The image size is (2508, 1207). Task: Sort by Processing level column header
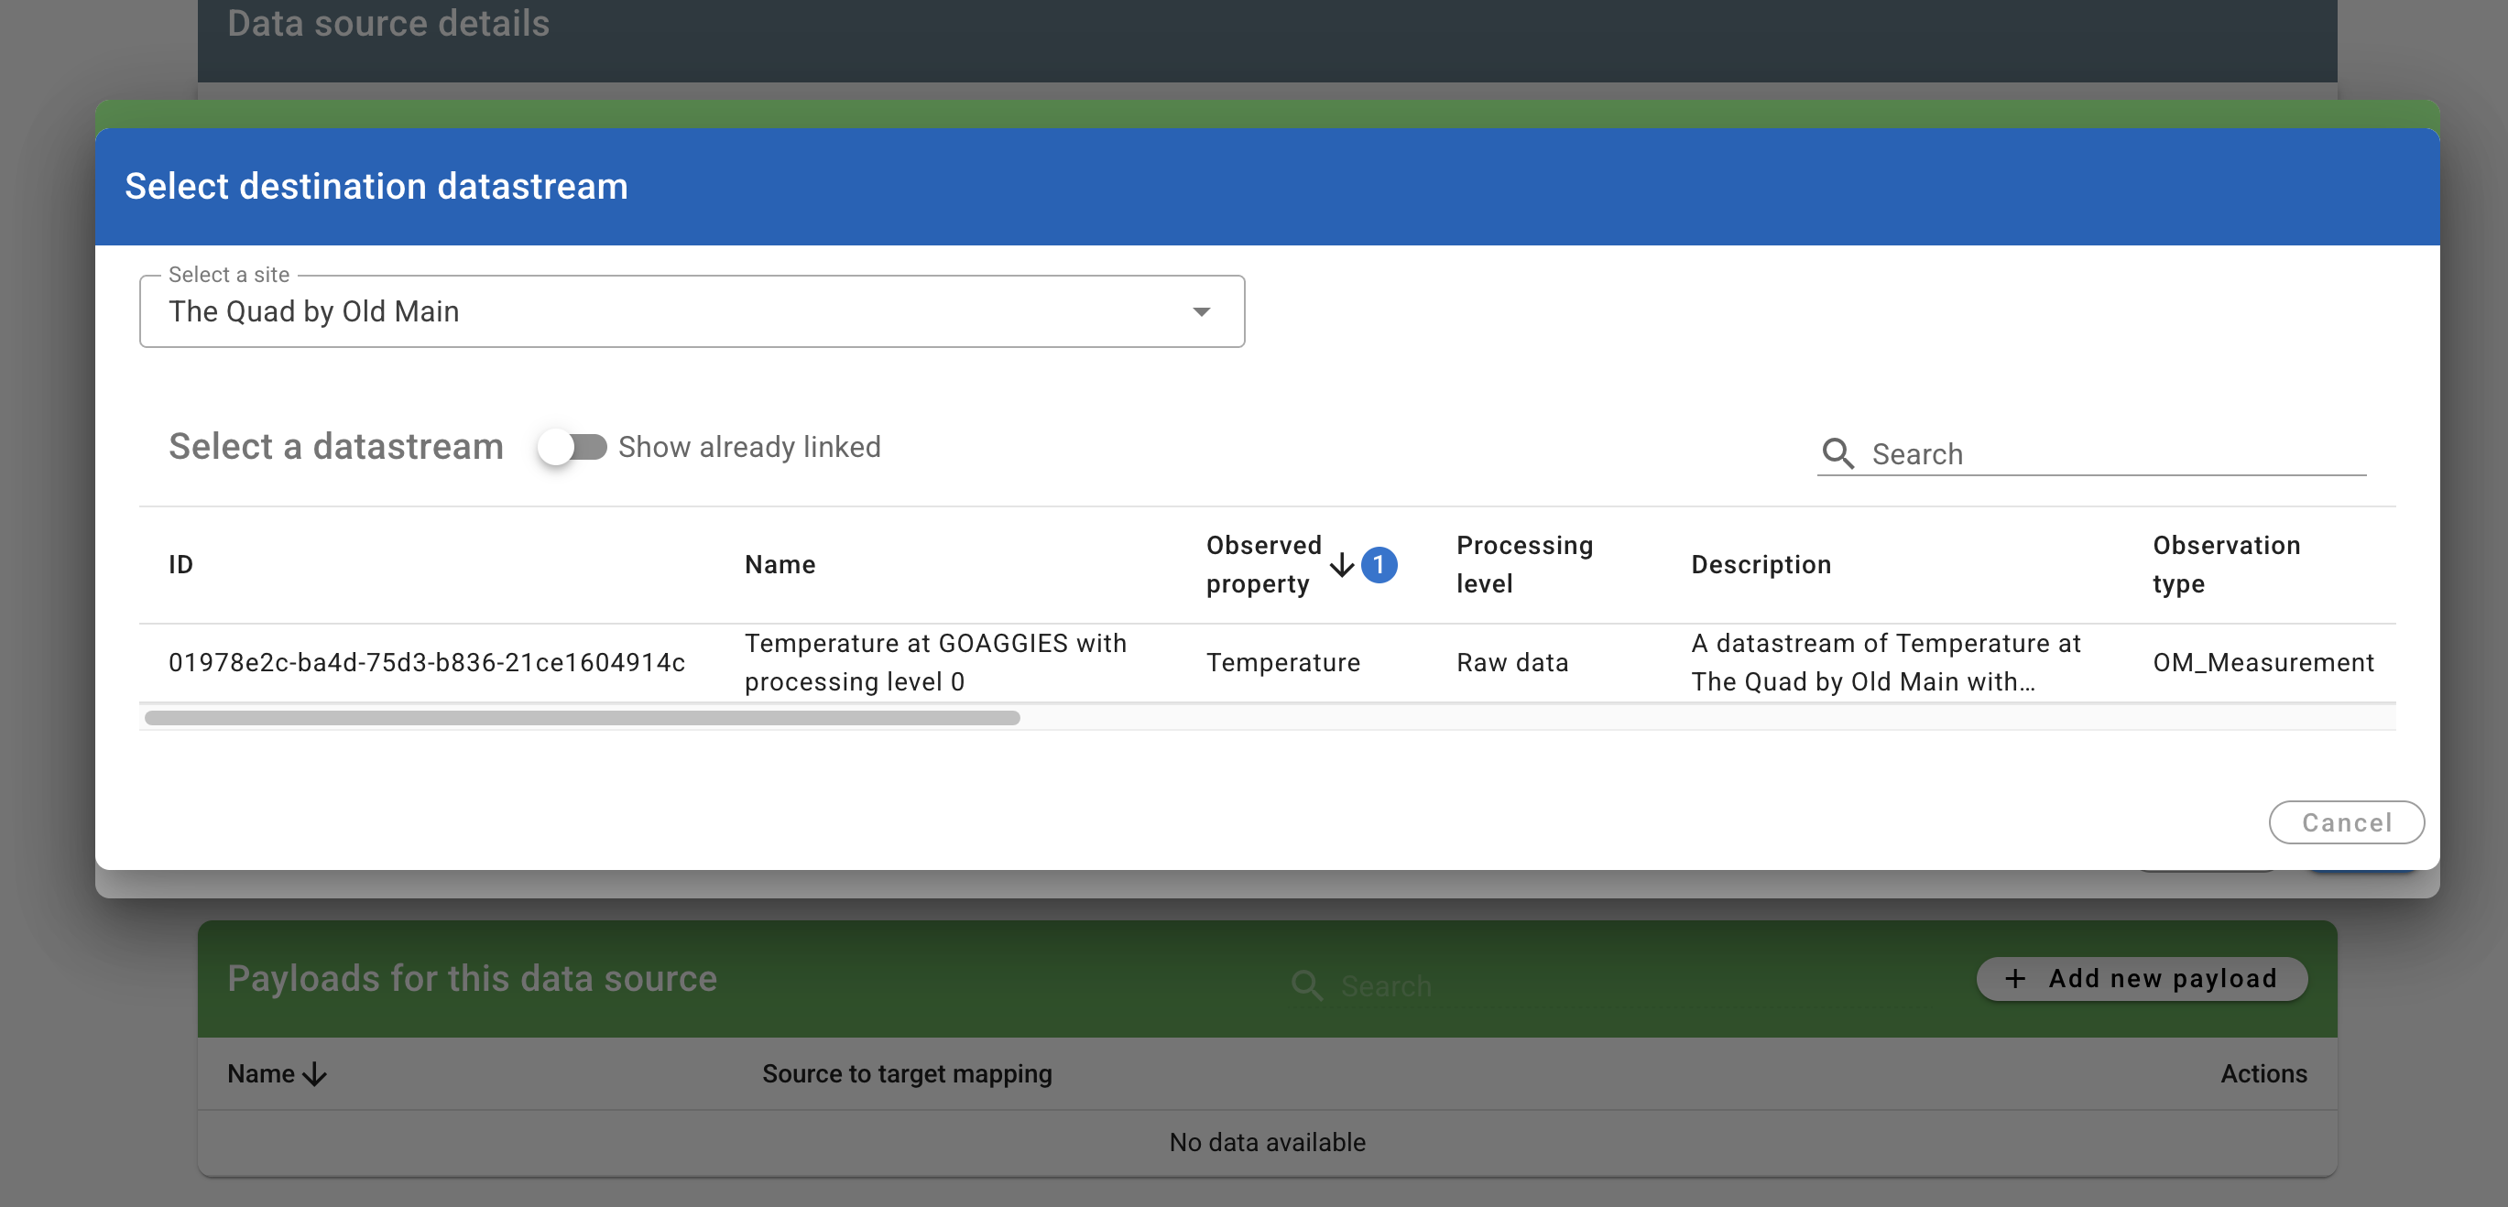[1523, 564]
